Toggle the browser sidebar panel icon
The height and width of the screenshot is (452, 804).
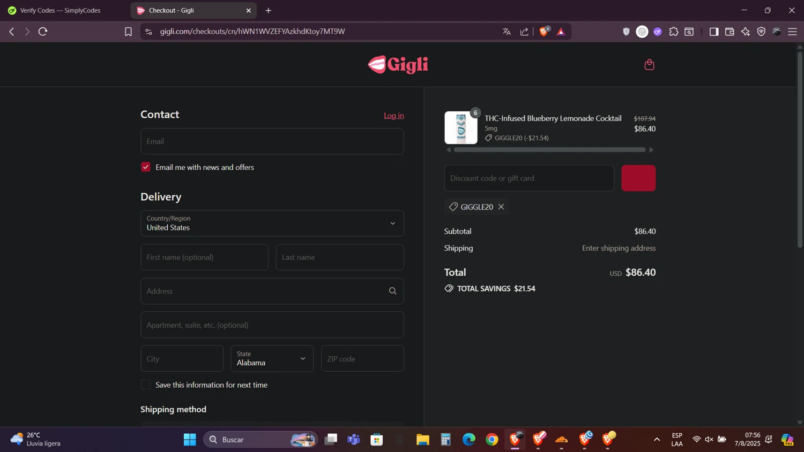tap(713, 32)
